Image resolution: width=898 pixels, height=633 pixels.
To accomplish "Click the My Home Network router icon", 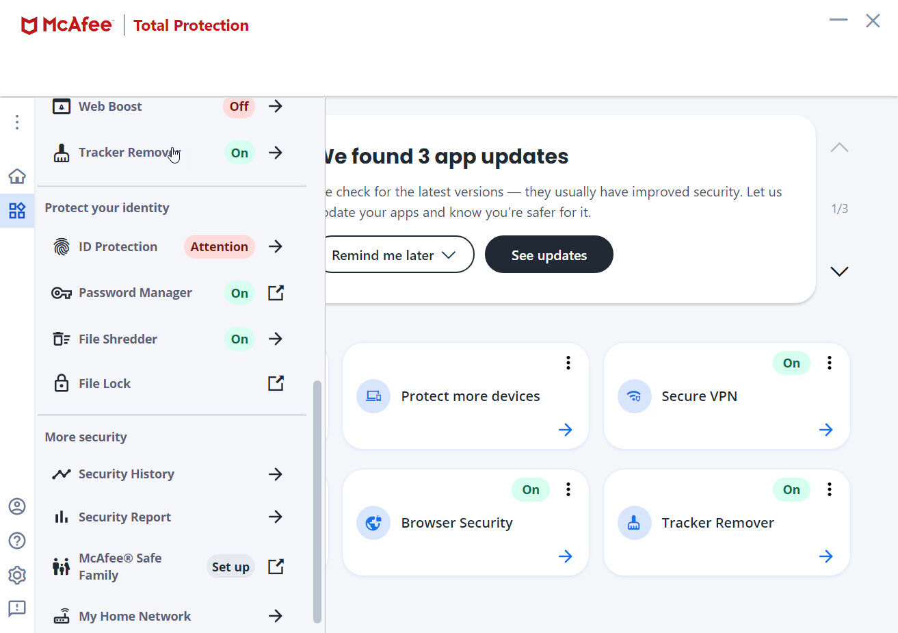I will [62, 617].
